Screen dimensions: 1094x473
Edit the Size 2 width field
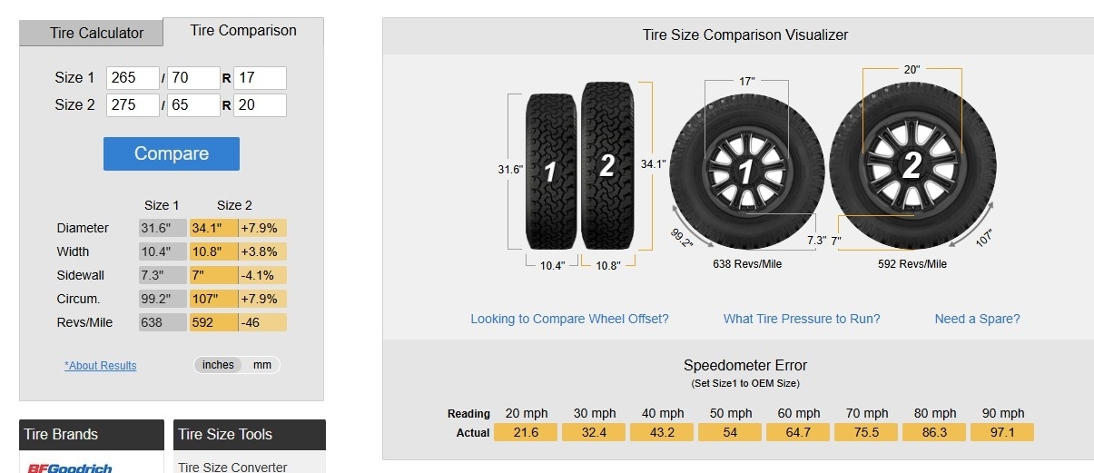click(133, 105)
